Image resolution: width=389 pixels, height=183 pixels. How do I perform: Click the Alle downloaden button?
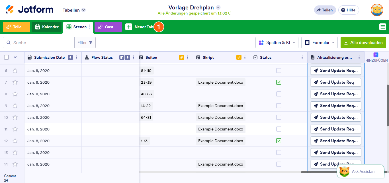363,43
